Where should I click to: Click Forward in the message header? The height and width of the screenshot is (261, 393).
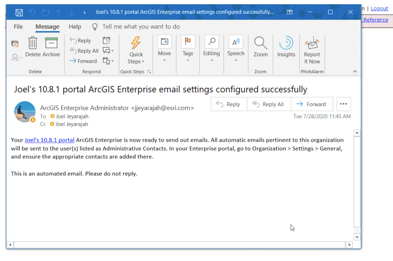tap(312, 104)
